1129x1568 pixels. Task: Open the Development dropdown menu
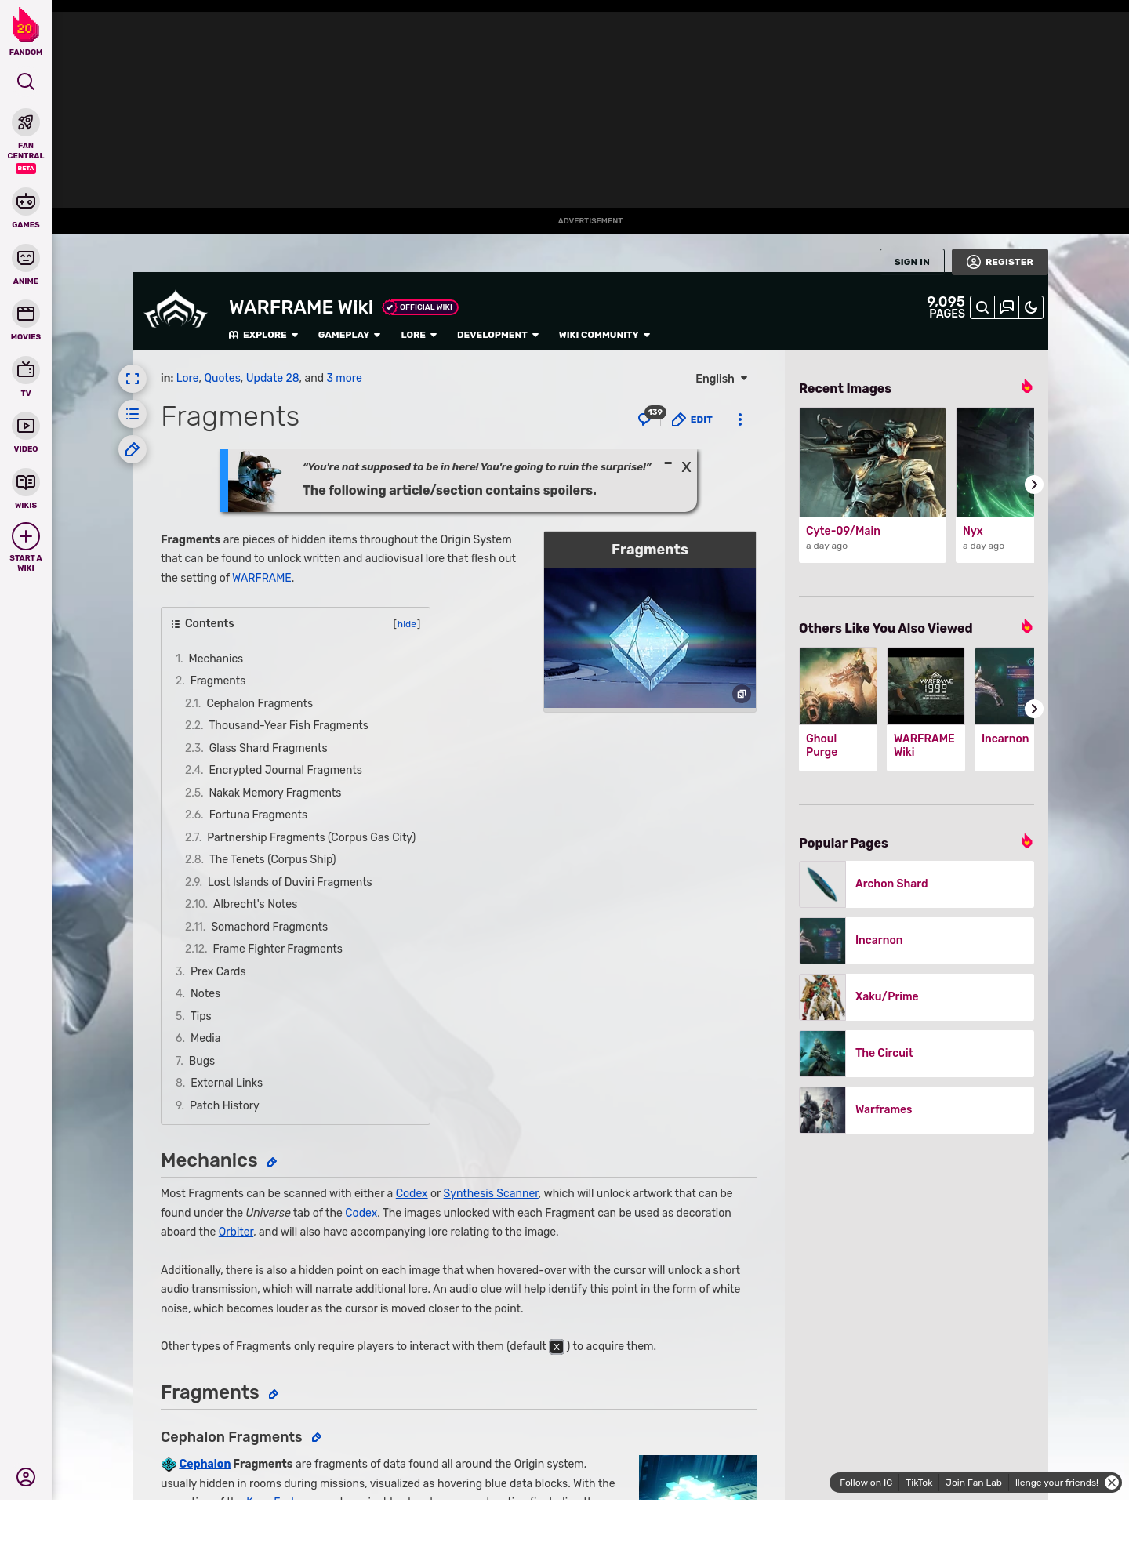pos(498,335)
